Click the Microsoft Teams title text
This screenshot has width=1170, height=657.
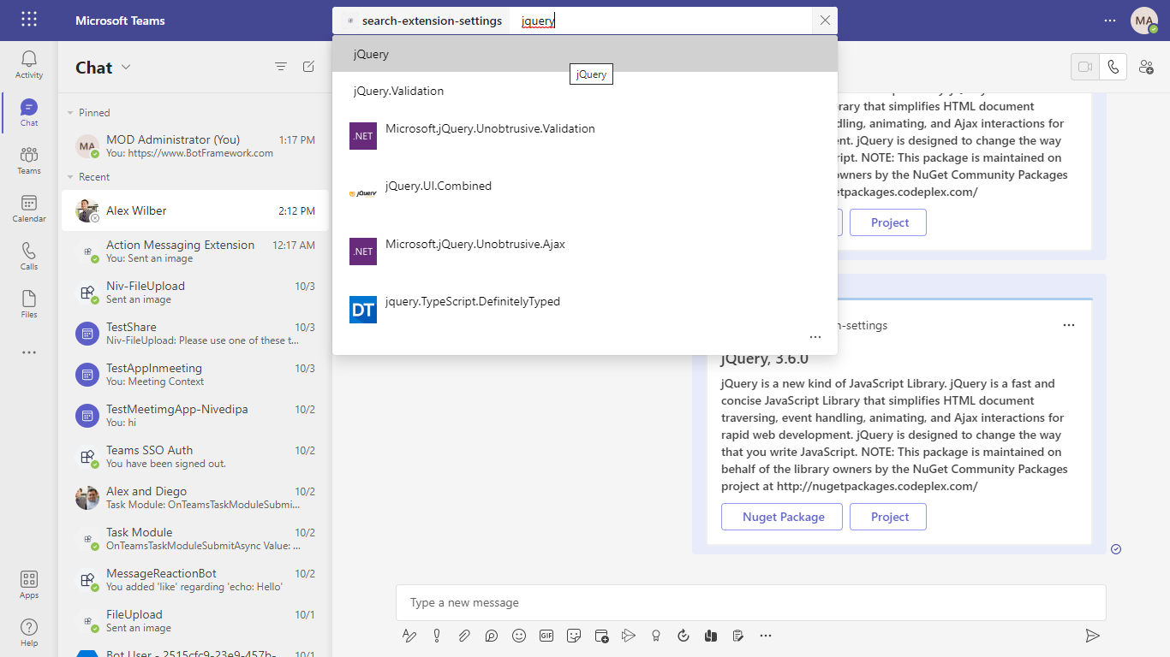(120, 21)
